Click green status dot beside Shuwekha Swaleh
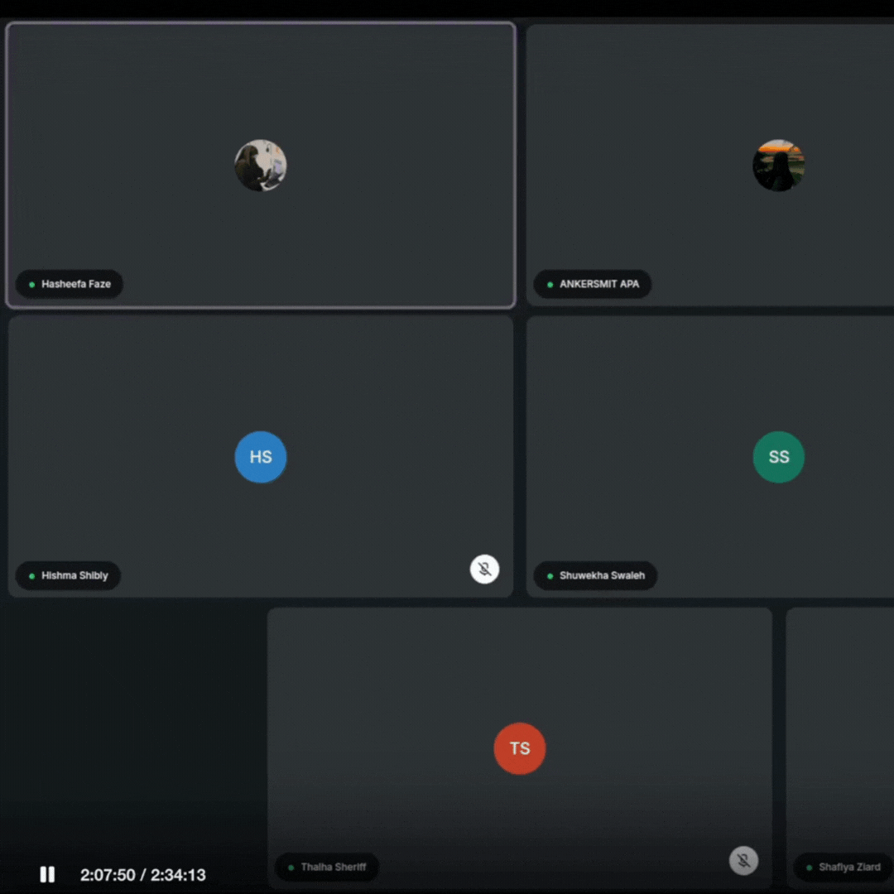Image resolution: width=894 pixels, height=894 pixels. point(550,576)
